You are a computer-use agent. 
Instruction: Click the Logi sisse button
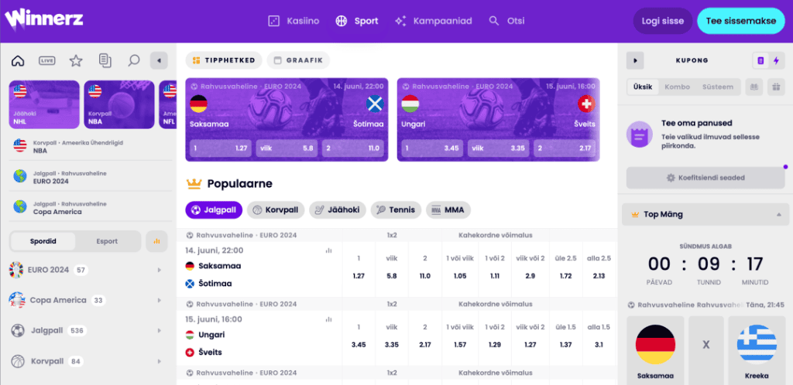[663, 21]
